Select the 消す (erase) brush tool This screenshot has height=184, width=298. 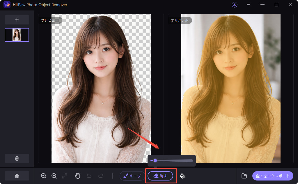click(x=160, y=176)
